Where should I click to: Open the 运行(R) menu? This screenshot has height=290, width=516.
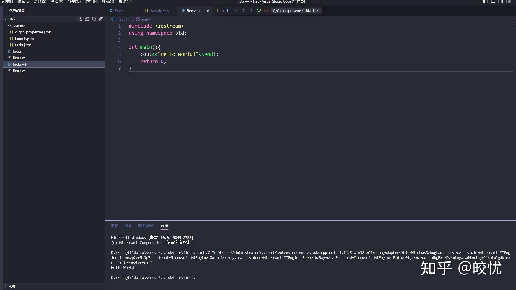91,1
